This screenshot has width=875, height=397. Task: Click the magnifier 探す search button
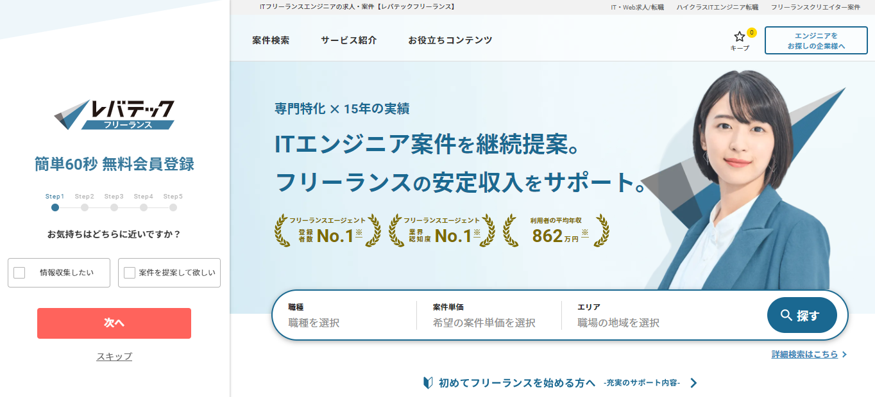(801, 315)
